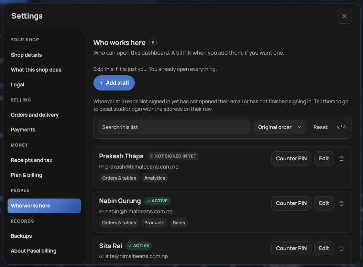Delete Sita Rai with trash icon
The width and height of the screenshot is (363, 267).
tap(341, 248)
